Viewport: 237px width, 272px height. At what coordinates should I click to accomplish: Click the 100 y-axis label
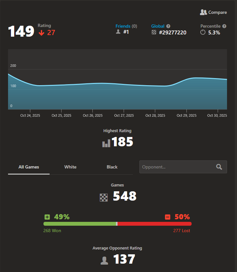[13, 86]
